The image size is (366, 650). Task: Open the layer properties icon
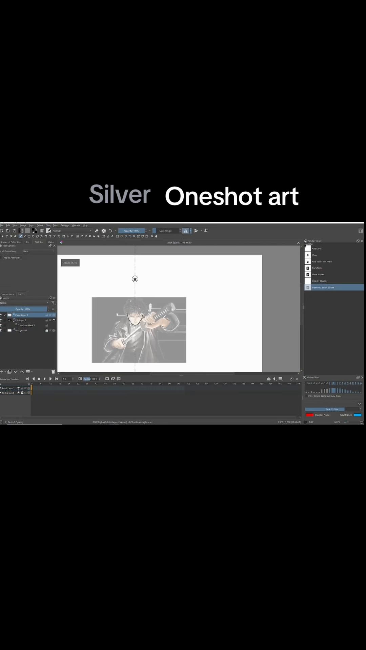pyautogui.click(x=28, y=372)
